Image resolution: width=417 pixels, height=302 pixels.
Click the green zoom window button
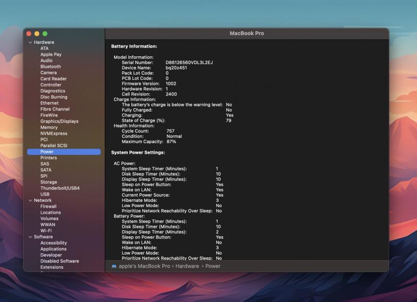[x=45, y=33]
